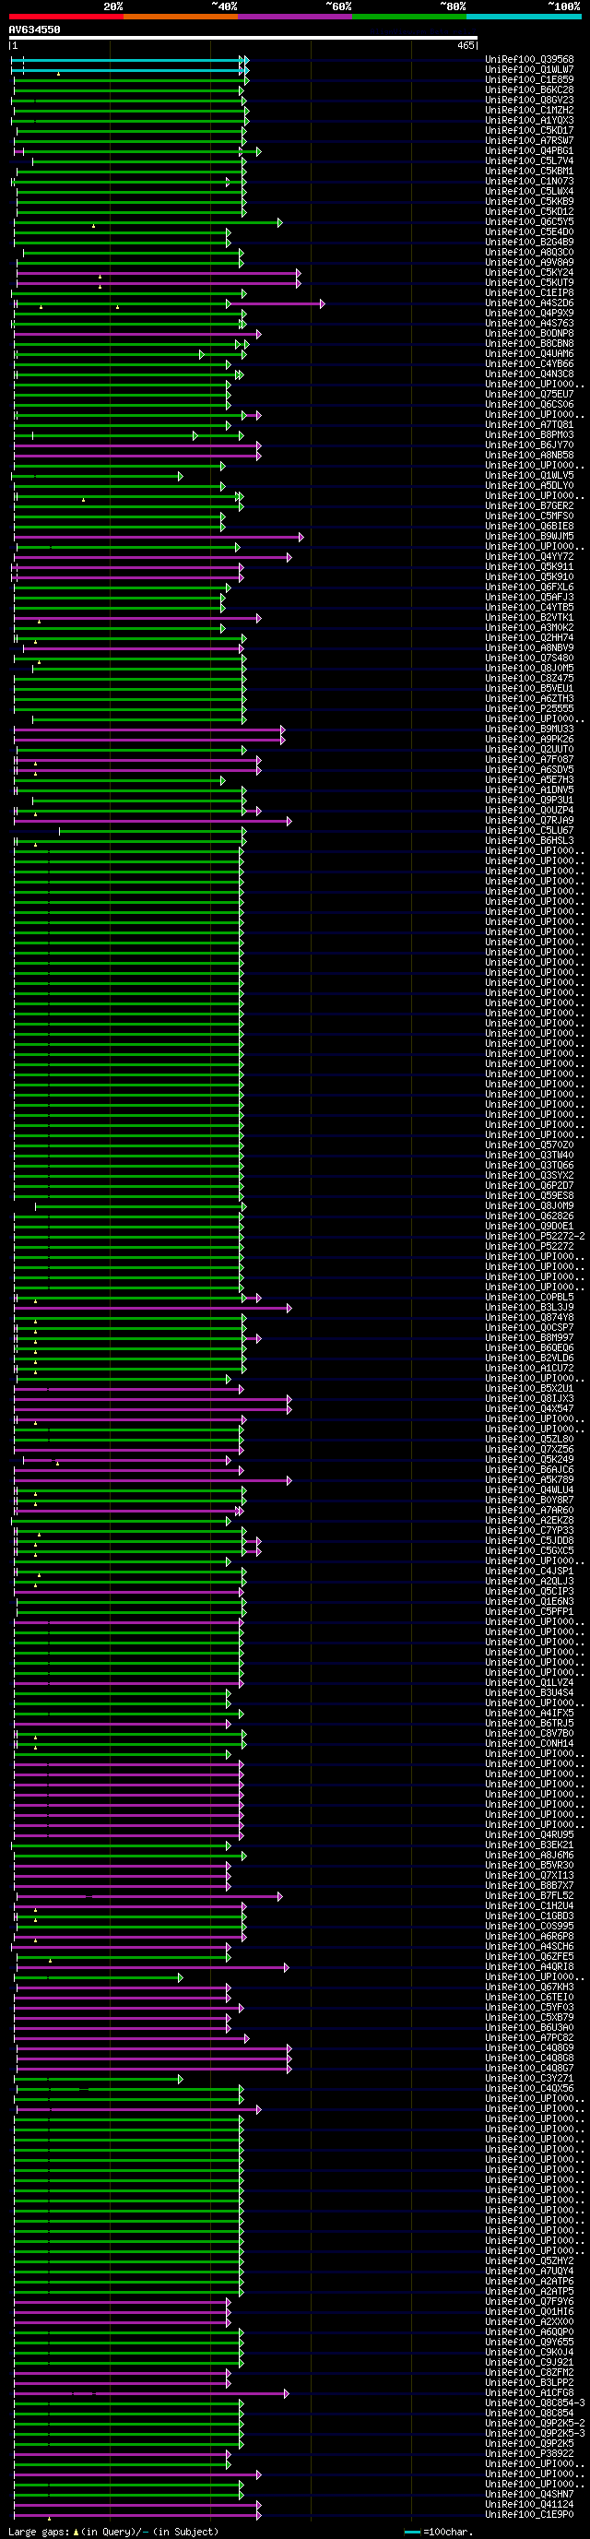Open hit UniRef100_C1E859
Viewport: 590px width, 2539px height.
(529, 80)
